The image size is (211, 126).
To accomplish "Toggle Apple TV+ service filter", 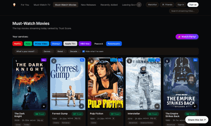I will click(70, 44).
